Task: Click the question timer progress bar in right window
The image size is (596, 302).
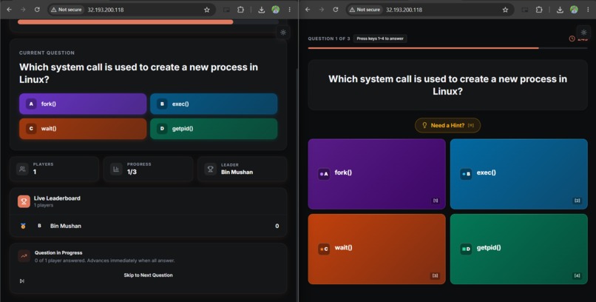Action: coord(448,48)
